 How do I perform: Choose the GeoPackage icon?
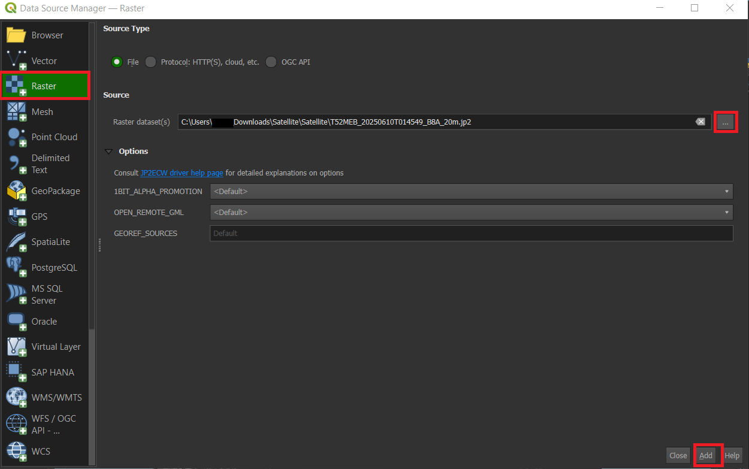click(17, 191)
